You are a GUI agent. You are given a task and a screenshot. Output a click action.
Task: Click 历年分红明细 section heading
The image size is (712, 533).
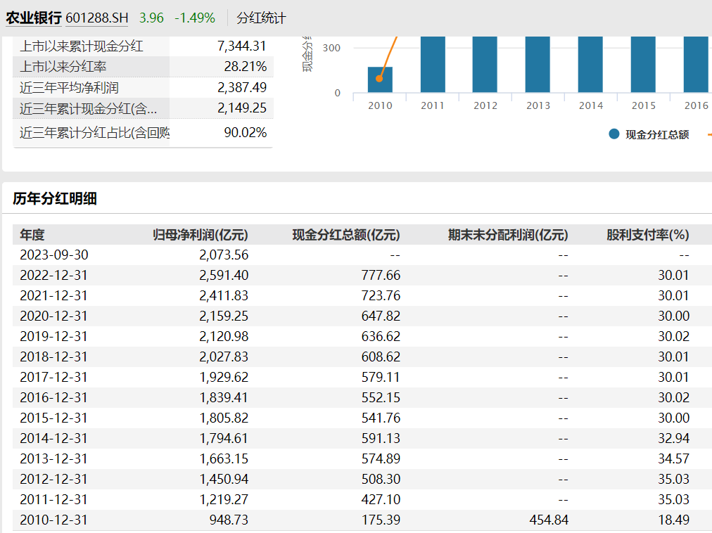pos(54,198)
